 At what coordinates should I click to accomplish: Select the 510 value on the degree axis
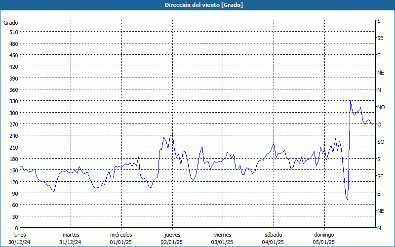click(14, 32)
